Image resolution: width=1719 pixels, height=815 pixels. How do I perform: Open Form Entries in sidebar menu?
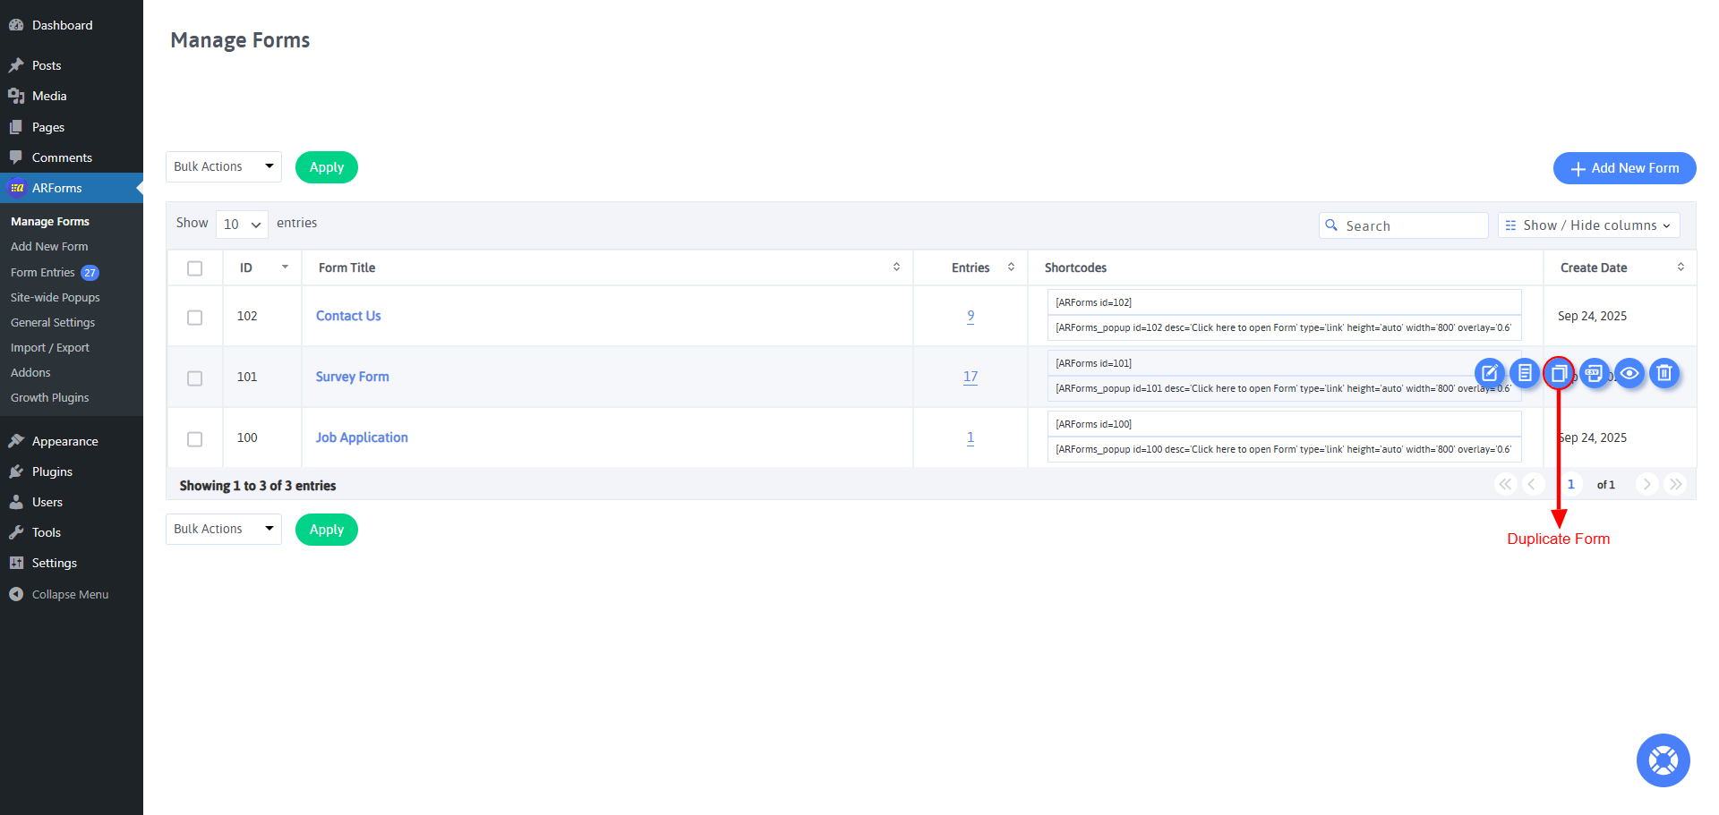click(x=43, y=273)
